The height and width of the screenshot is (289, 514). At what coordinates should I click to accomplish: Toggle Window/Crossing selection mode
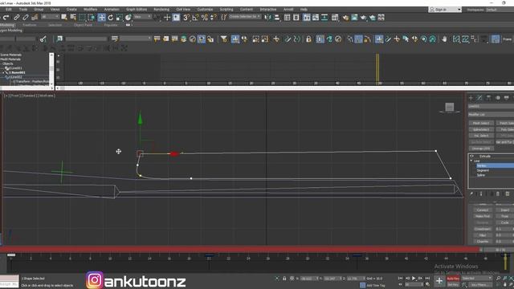click(91, 18)
